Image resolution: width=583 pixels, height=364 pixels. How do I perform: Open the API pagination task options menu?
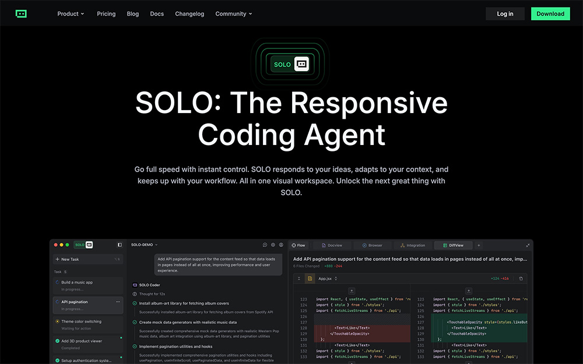click(118, 302)
